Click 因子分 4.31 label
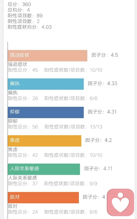The width and height of the screenshot is (137, 219). tap(102, 112)
